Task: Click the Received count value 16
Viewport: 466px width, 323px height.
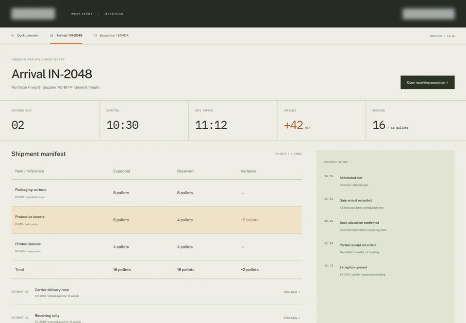Action: (379, 125)
